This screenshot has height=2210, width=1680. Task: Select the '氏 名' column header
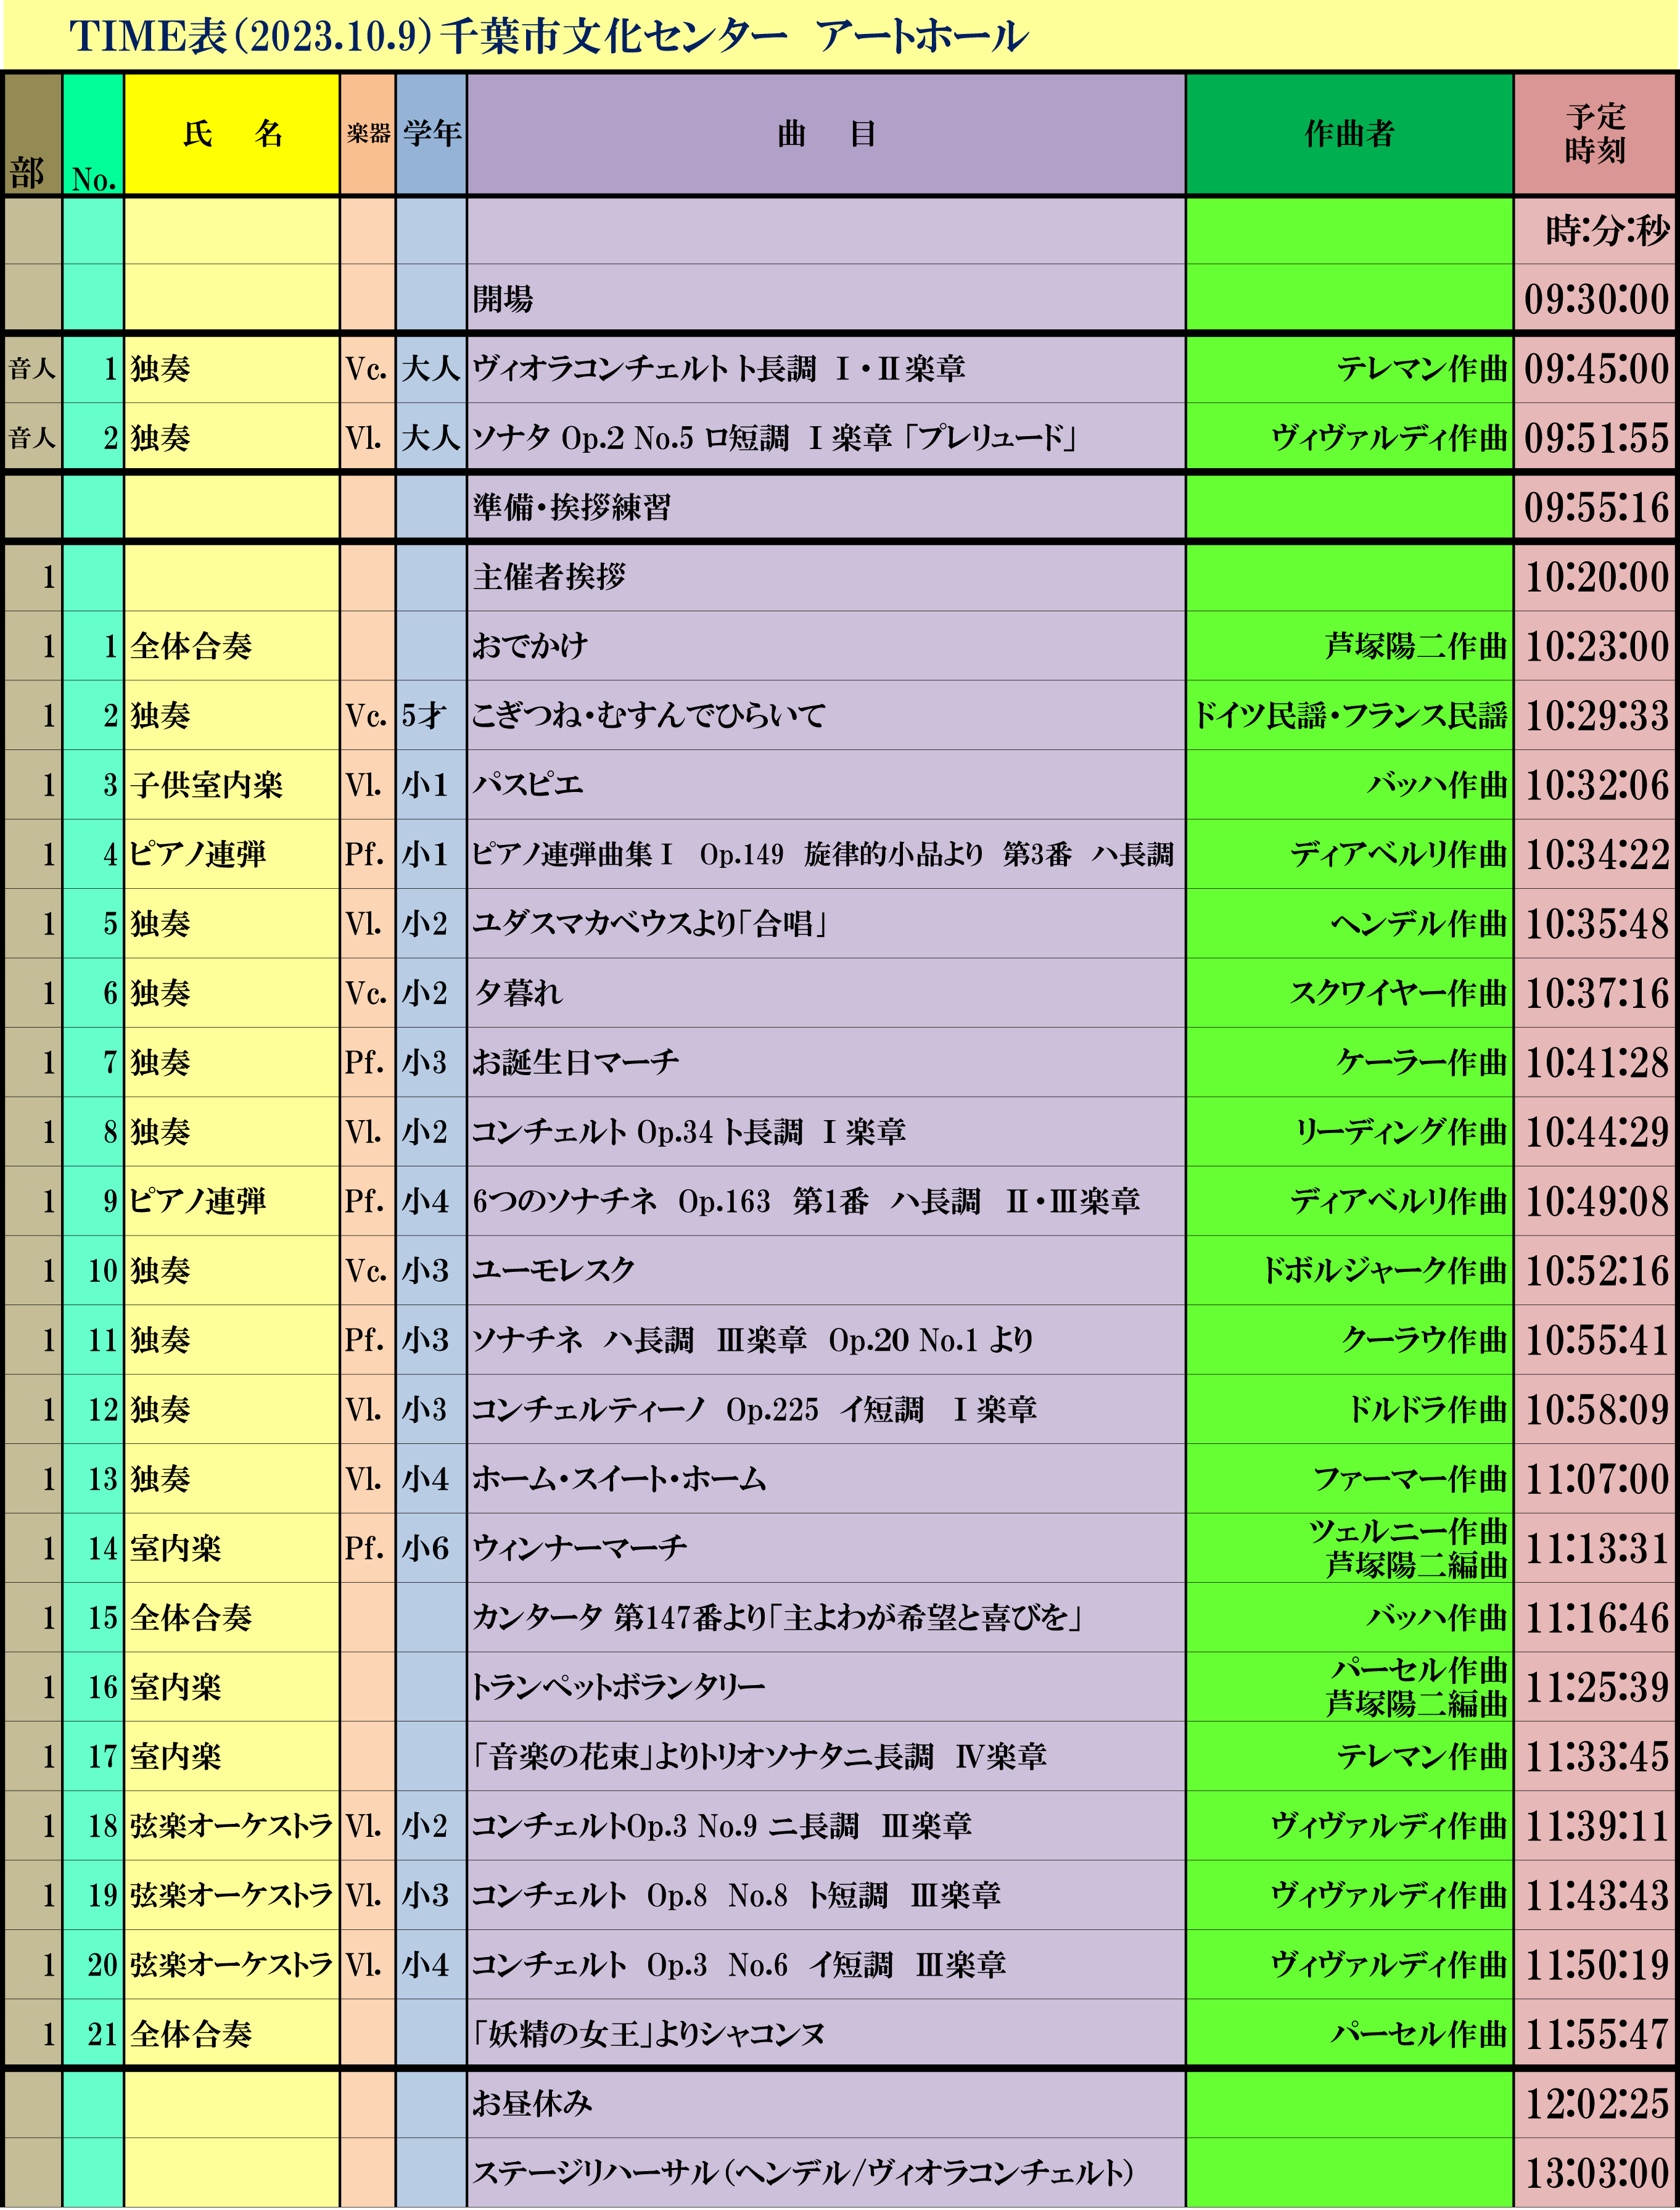pos(232,134)
